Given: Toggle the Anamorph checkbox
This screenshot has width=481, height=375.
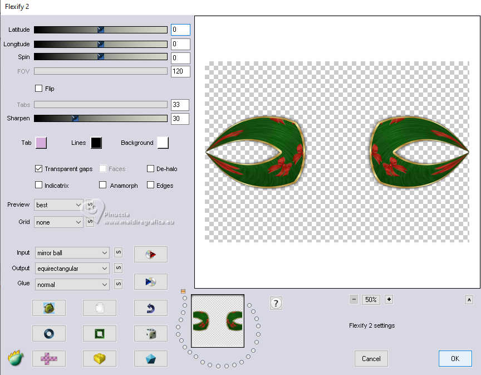Looking at the screenshot, I should click(x=103, y=185).
